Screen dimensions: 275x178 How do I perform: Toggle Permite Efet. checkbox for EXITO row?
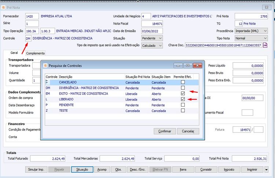click(x=183, y=94)
